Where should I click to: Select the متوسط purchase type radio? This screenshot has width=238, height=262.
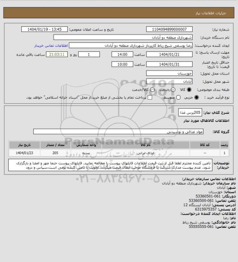coord(178,97)
